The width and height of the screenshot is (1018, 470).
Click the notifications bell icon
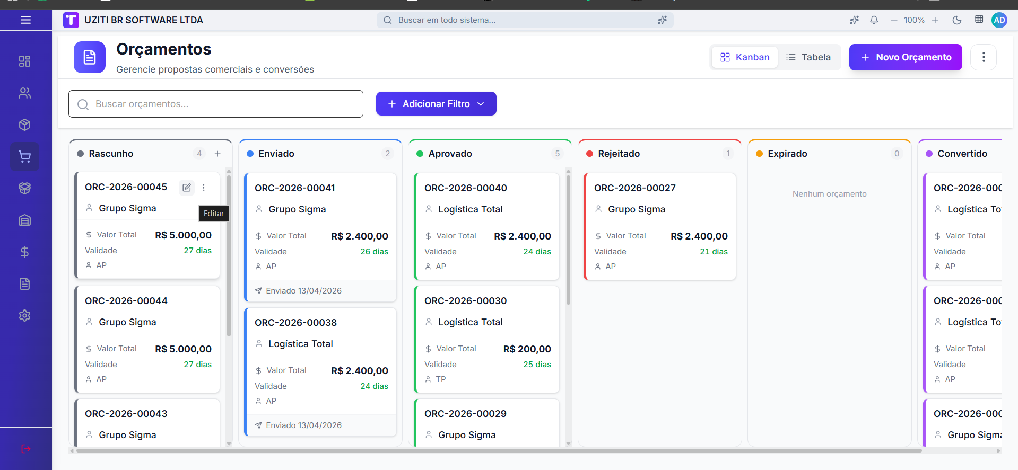click(874, 20)
